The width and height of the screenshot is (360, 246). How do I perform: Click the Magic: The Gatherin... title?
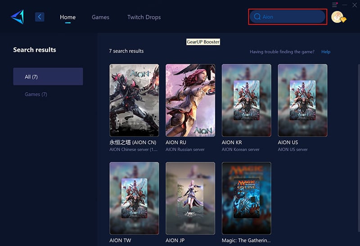tap(246, 241)
